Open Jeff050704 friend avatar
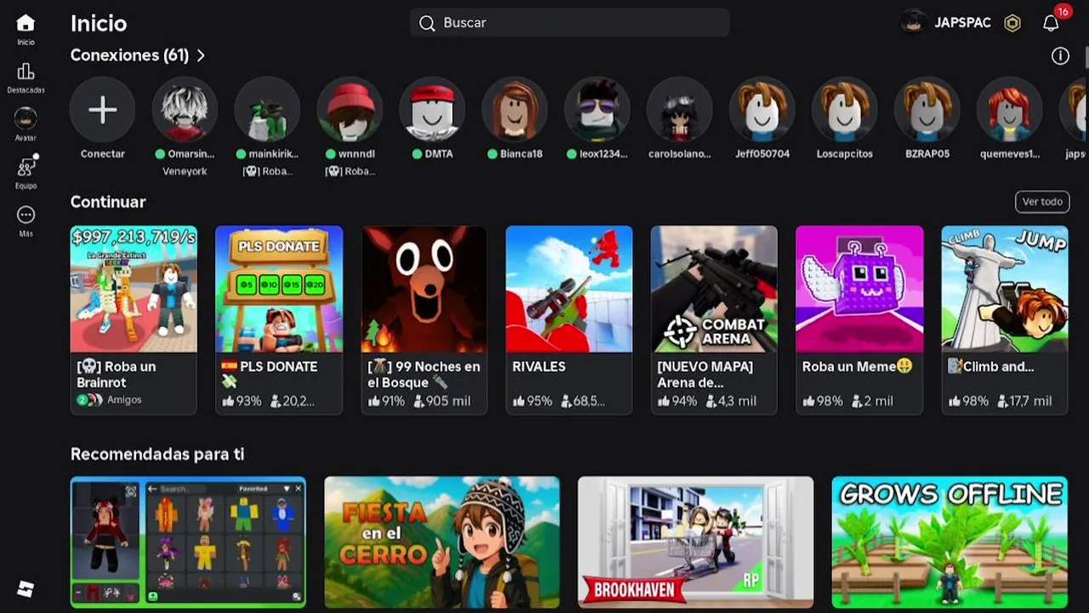The image size is (1089, 613). point(762,110)
